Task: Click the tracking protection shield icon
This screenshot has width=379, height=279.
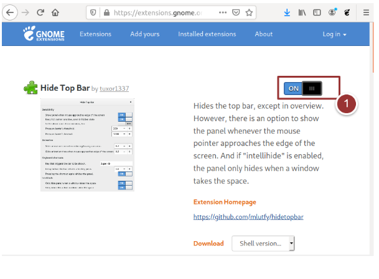Action: click(x=93, y=12)
